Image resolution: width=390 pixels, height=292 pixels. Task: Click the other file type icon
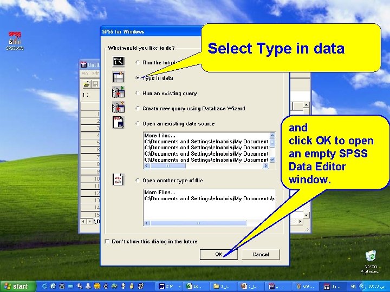(119, 180)
